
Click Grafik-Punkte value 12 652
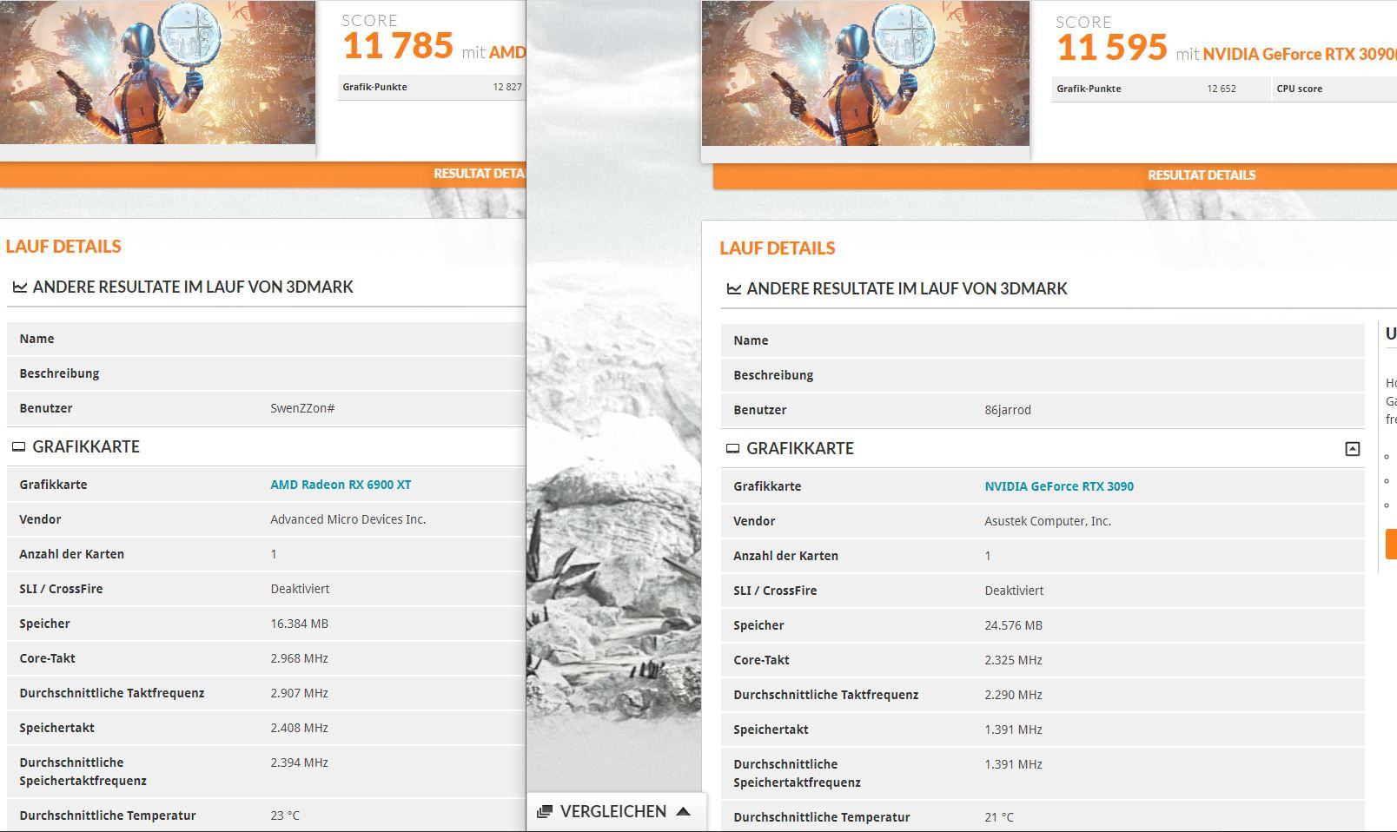click(x=1222, y=89)
